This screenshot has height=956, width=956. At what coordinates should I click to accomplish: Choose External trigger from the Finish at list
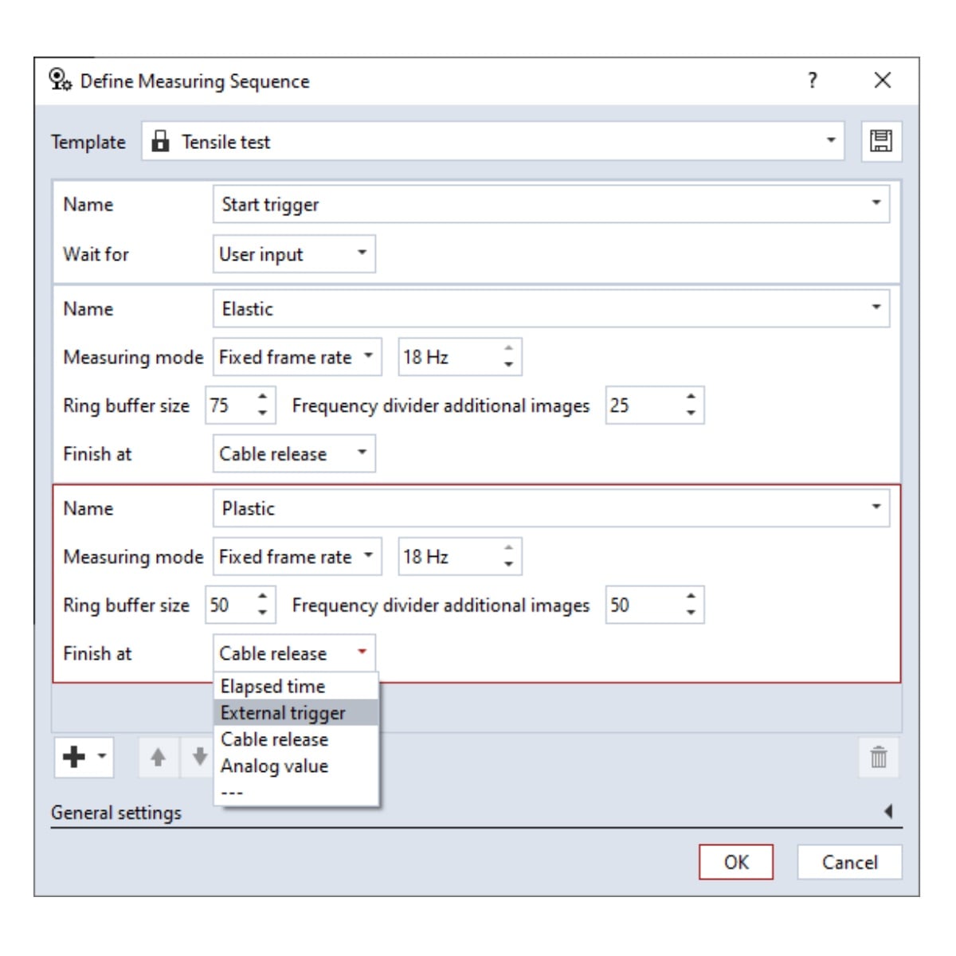pyautogui.click(x=296, y=712)
